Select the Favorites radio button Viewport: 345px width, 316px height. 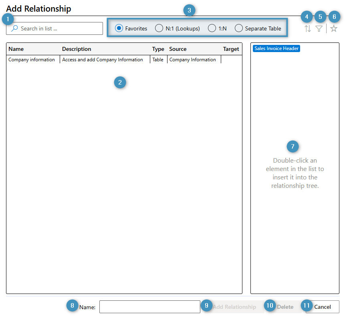point(119,28)
